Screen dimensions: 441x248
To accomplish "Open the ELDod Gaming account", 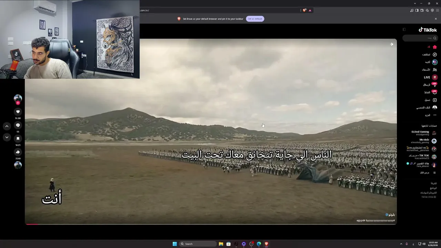I will (424, 133).
